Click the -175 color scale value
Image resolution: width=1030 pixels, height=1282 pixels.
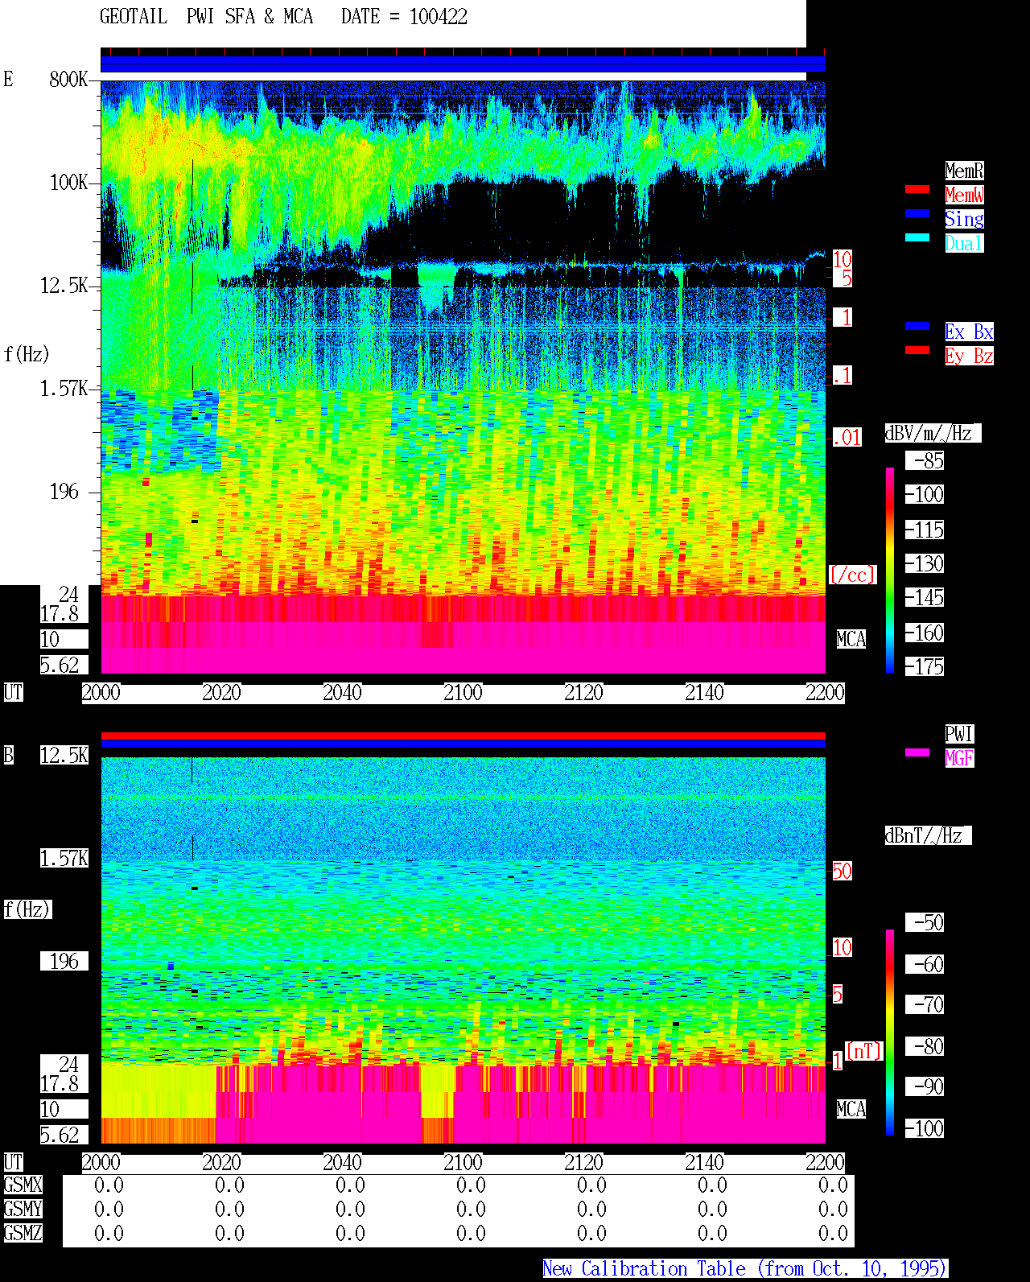point(925,667)
